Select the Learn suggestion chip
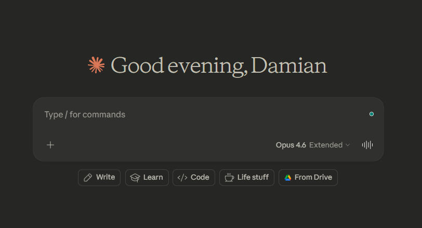The width and height of the screenshot is (422, 228). (147, 178)
